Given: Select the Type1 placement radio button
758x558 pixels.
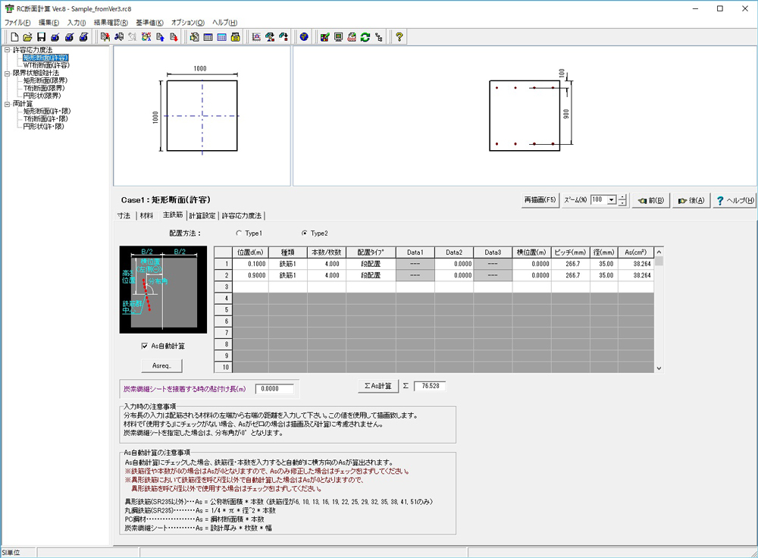Looking at the screenshot, I should coord(239,233).
